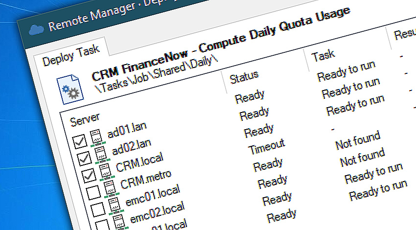The width and height of the screenshot is (416, 230).
Task: Check the emc02.local server checkbox
Action: point(102,225)
